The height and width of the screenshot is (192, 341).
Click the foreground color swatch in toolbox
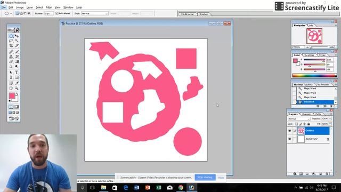point(12,95)
